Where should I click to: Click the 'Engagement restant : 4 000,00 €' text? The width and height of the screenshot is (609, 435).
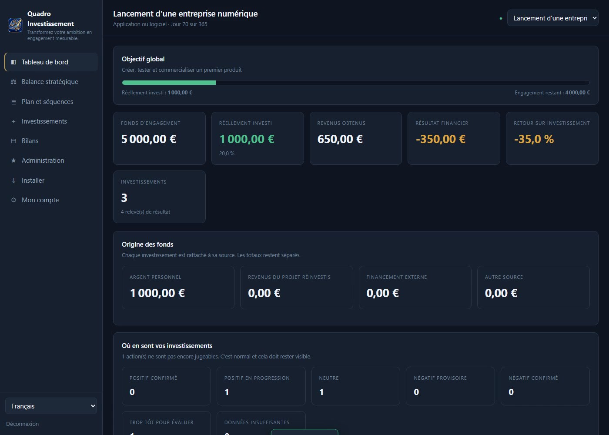point(552,93)
